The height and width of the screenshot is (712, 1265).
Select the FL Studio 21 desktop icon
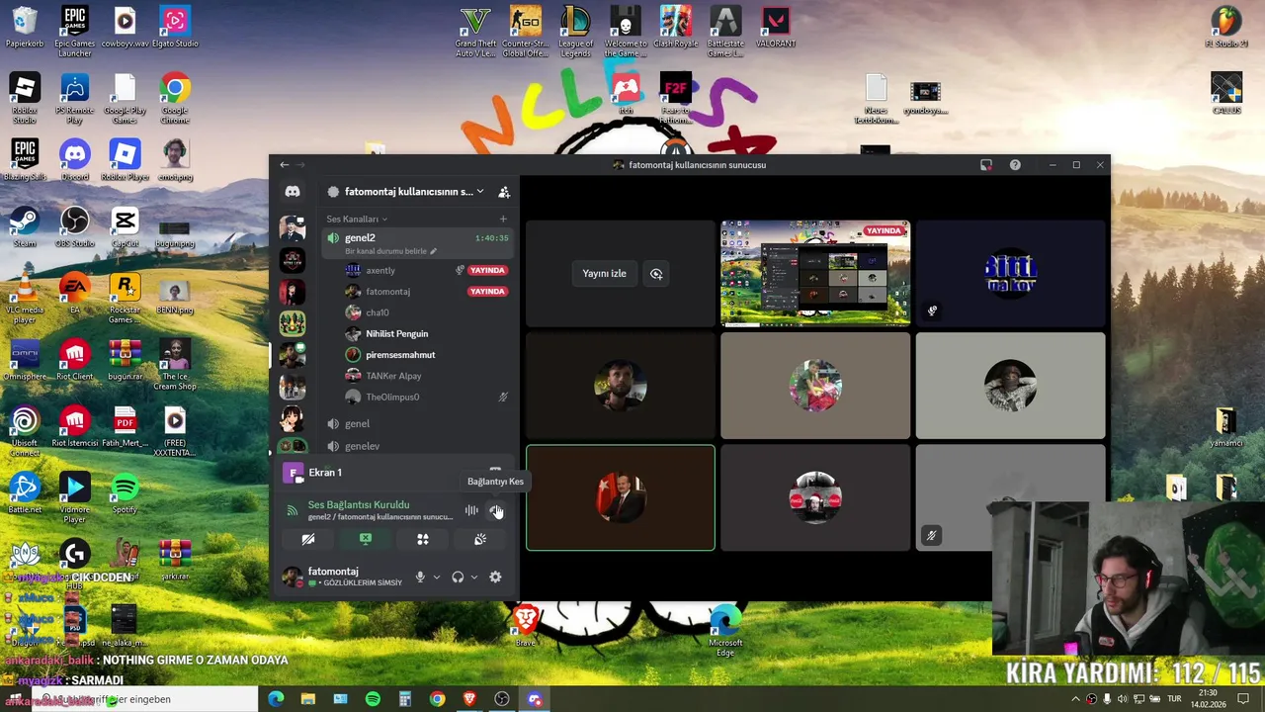pyautogui.click(x=1226, y=28)
